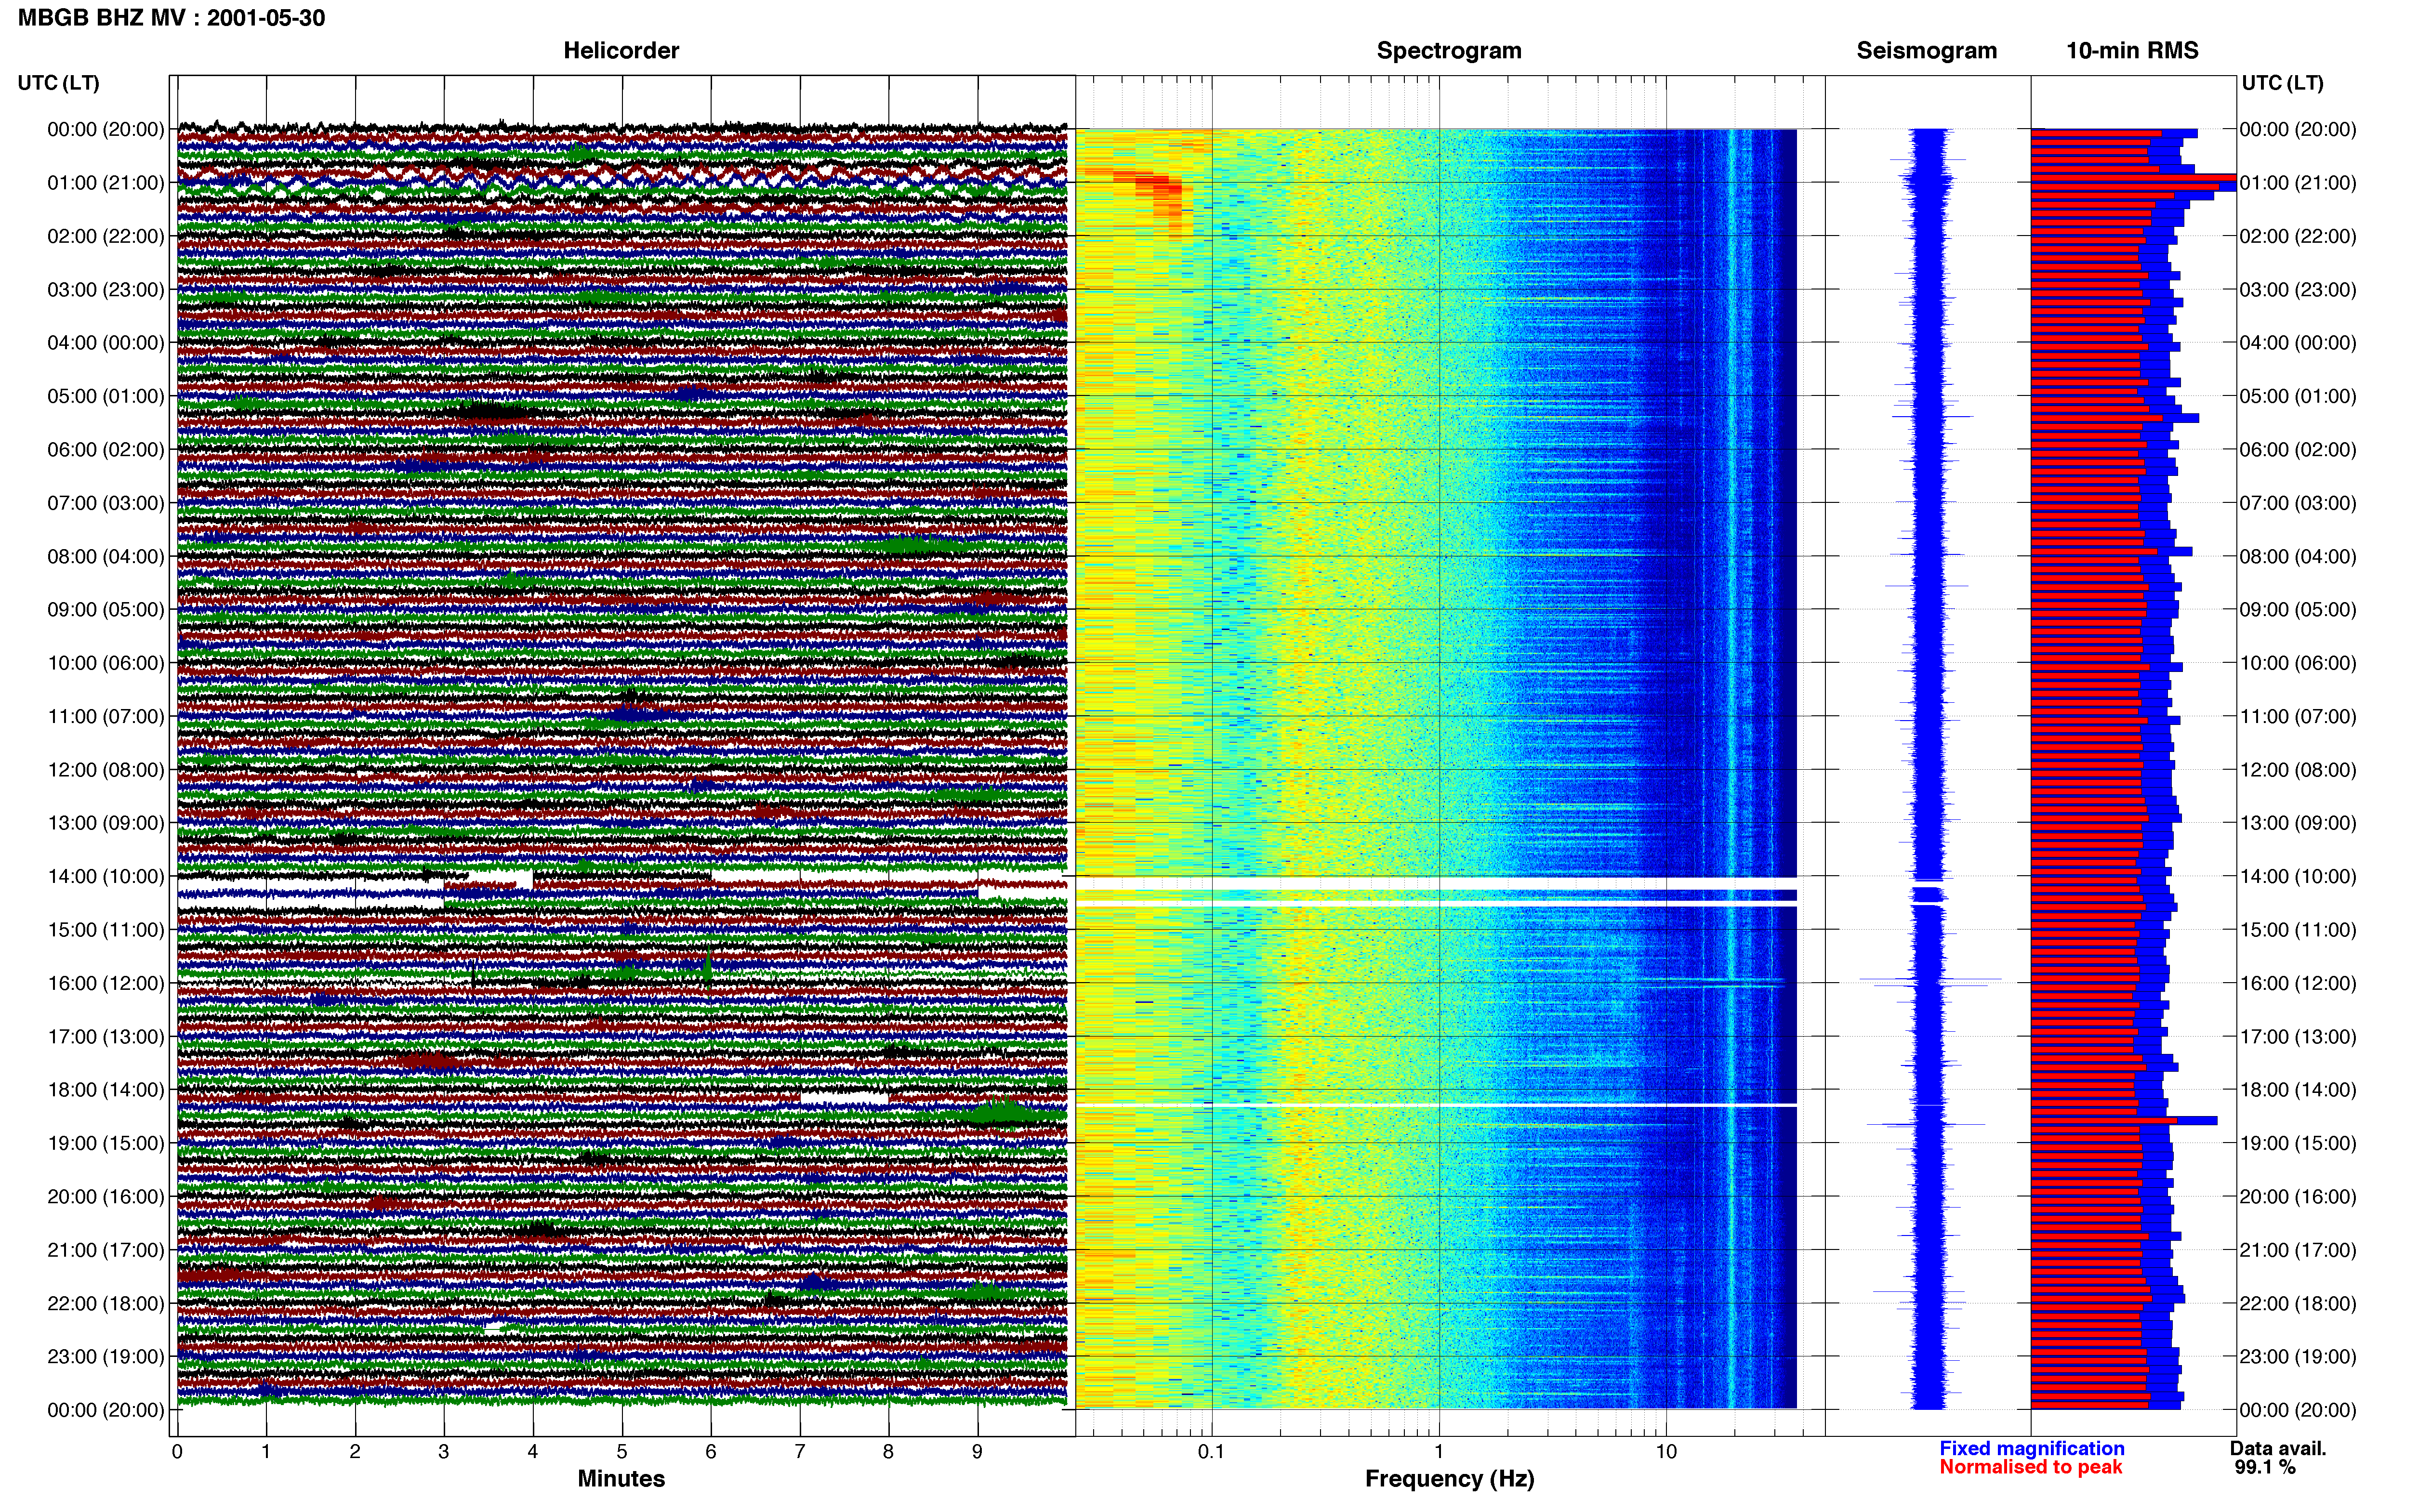Image resolution: width=2418 pixels, height=1512 pixels.
Task: Click the left time label 19:00 (15:00)
Action: [106, 1143]
